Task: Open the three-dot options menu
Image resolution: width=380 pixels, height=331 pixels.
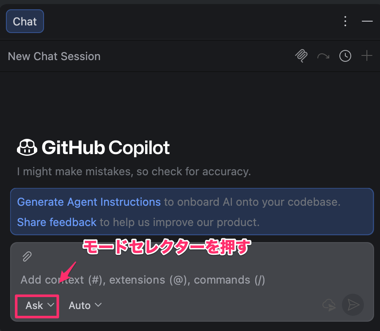Action: (345, 21)
